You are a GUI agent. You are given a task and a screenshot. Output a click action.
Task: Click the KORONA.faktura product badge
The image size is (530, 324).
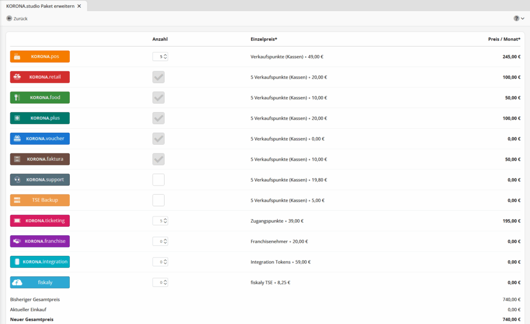[x=40, y=159]
